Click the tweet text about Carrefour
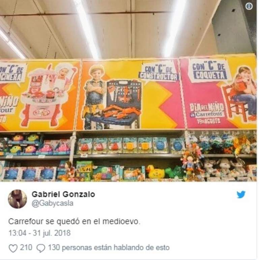The height and width of the screenshot is (260, 259). pos(74,222)
